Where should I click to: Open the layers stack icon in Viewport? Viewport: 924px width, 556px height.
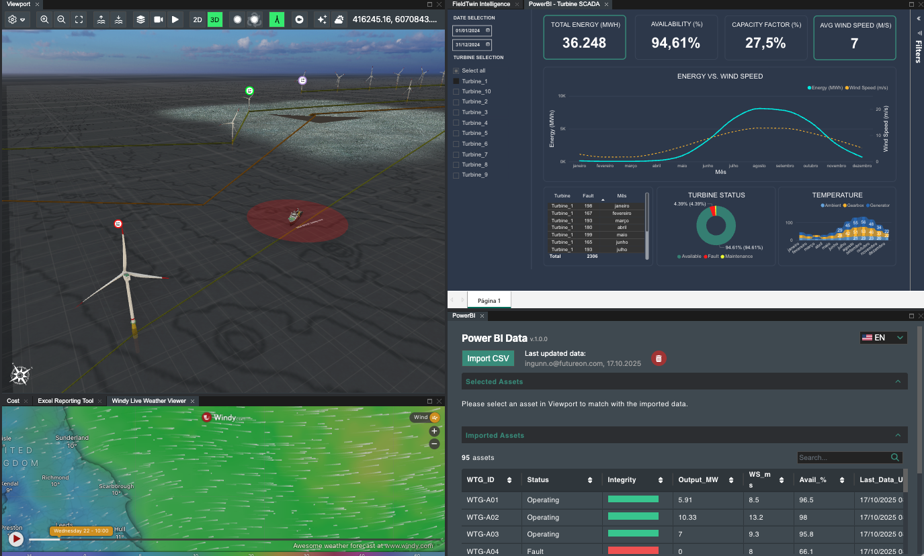tap(140, 19)
